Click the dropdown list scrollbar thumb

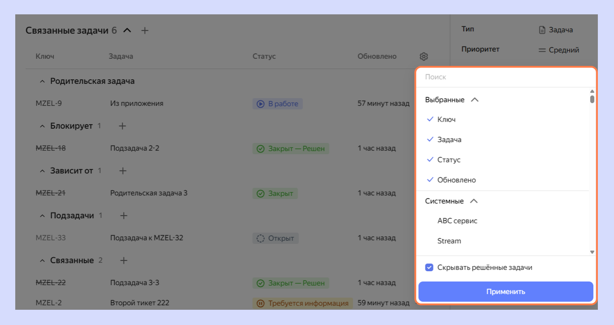click(592, 99)
